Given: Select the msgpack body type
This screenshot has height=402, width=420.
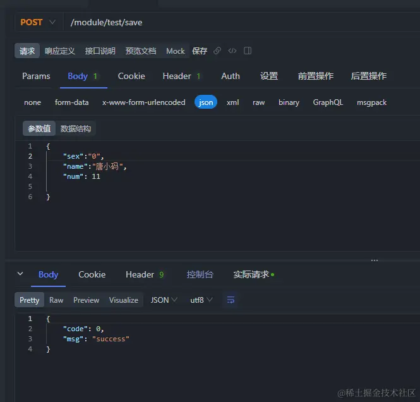Looking at the screenshot, I should (372, 102).
